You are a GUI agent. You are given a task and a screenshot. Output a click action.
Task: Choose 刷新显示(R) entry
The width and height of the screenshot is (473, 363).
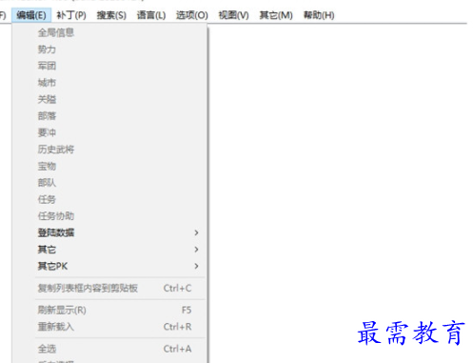[109, 310]
